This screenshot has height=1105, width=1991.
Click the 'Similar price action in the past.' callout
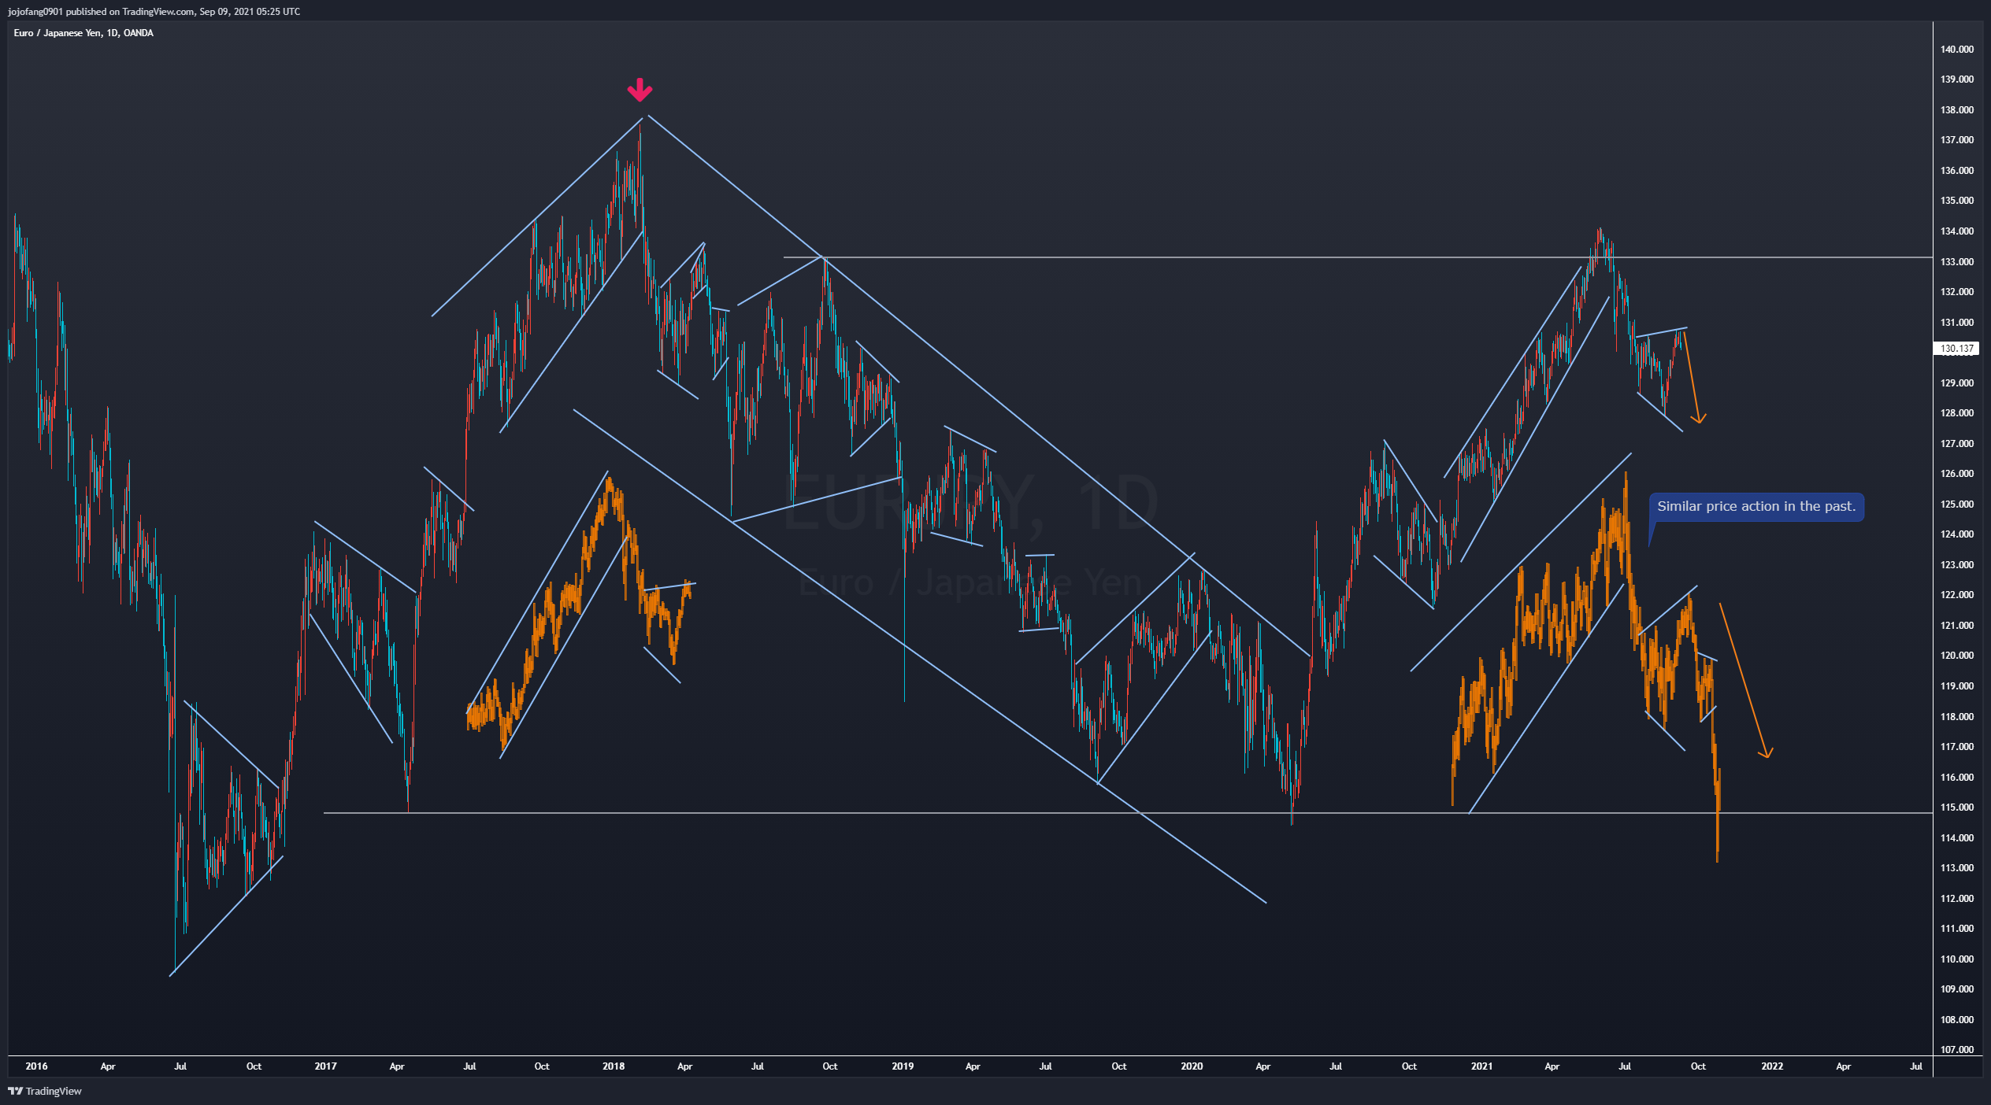pos(1756,507)
